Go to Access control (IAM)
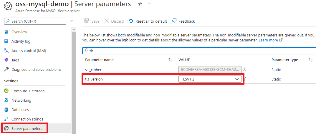The image size is (316, 134). [x=29, y=51]
